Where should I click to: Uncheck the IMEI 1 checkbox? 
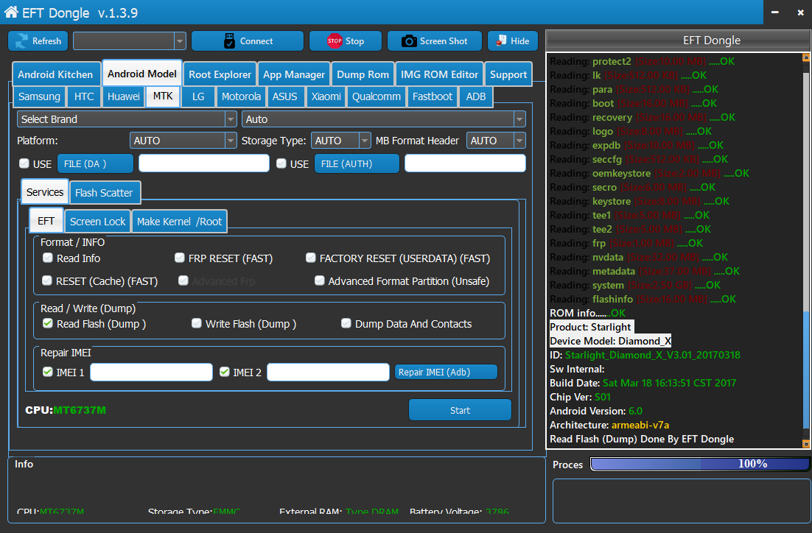[x=48, y=372]
